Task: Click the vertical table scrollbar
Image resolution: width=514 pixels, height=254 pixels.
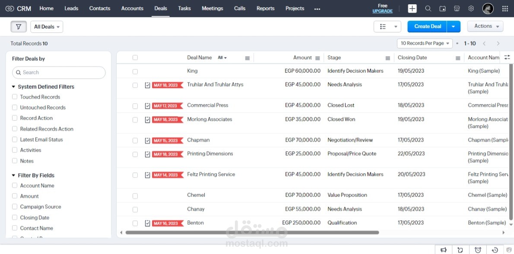Action: tap(511, 142)
